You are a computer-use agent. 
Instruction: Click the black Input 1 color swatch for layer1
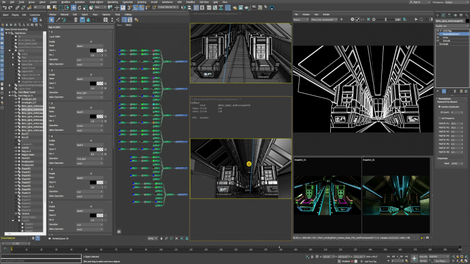pos(93,50)
